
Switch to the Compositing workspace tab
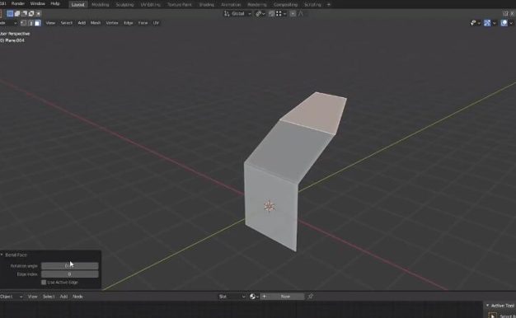[286, 5]
